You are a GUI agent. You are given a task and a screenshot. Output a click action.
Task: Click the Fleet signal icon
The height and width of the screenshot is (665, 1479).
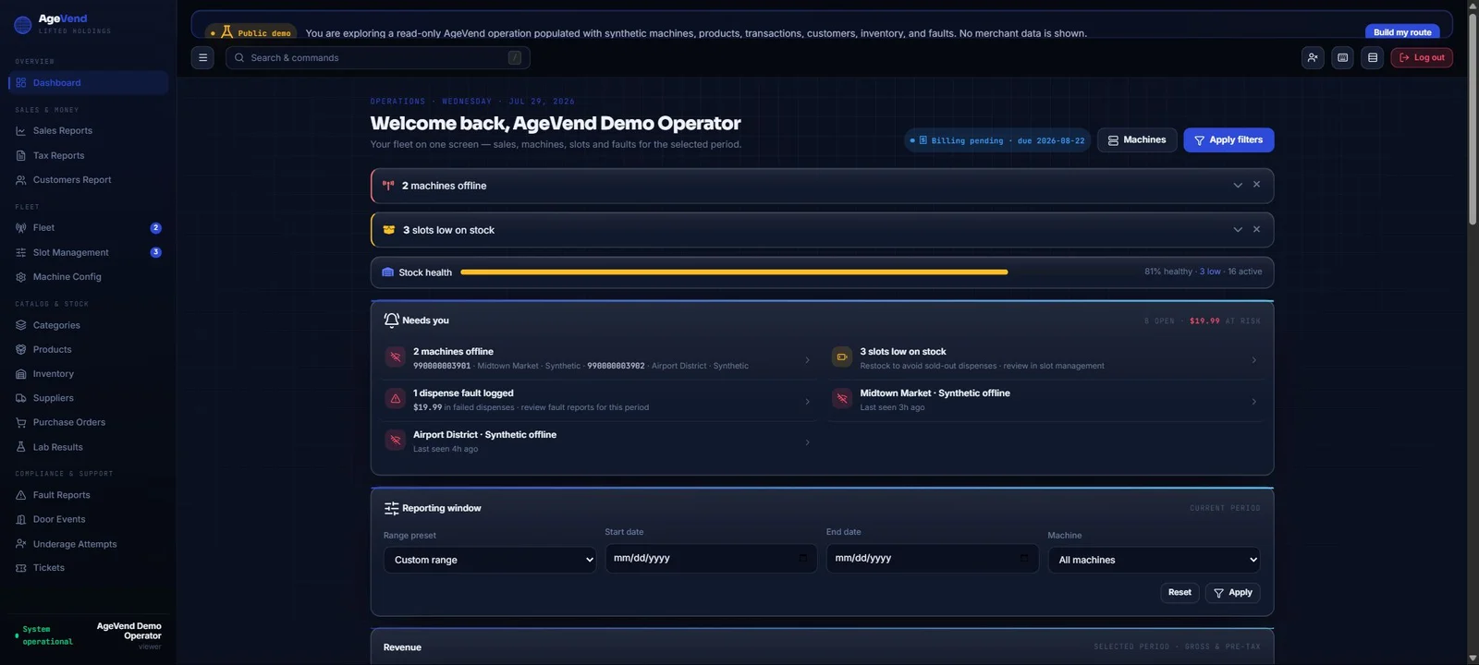(21, 227)
